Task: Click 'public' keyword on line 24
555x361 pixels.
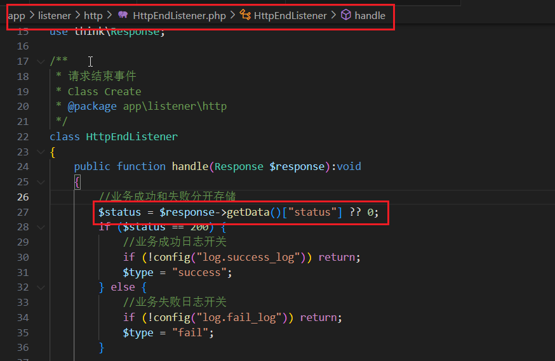Action: point(92,166)
